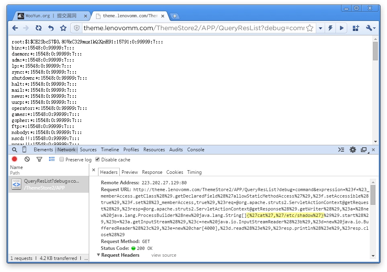Open the address bar history dropdown arrow
Image resolution: width=387 pixels, height=272 pixels.
320,28
